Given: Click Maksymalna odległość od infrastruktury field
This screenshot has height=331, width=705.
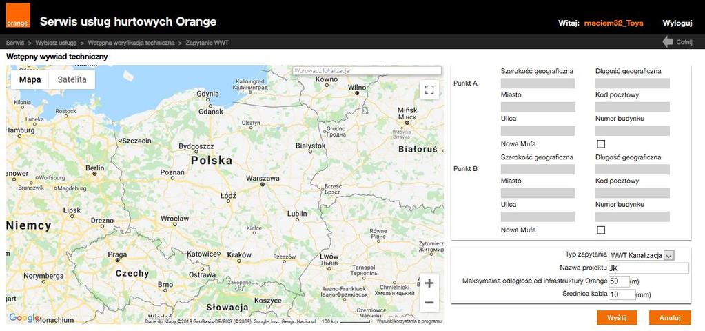Looking at the screenshot, I should 619,281.
